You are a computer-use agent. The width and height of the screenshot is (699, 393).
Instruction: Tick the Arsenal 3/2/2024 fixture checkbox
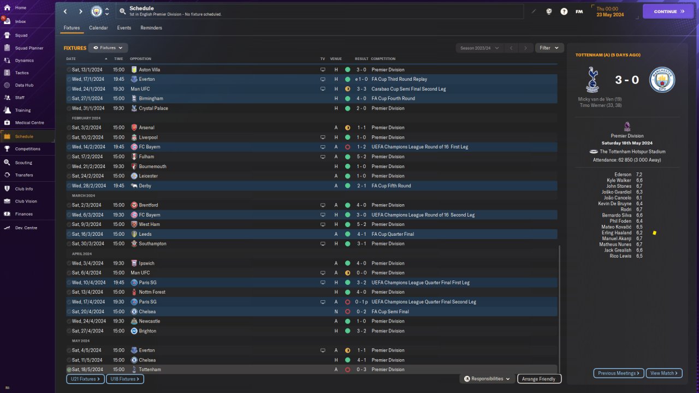tap(69, 128)
